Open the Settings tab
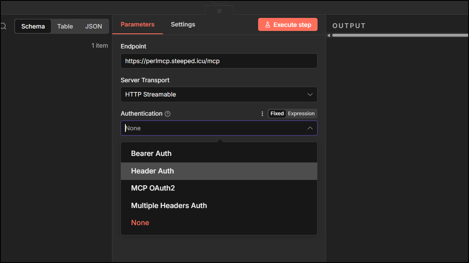Screen dimensions: 469x263 (x=183, y=24)
